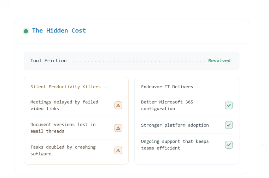Click the green status dot beside The Hidden Cost
The image size is (269, 178).
pos(26,31)
